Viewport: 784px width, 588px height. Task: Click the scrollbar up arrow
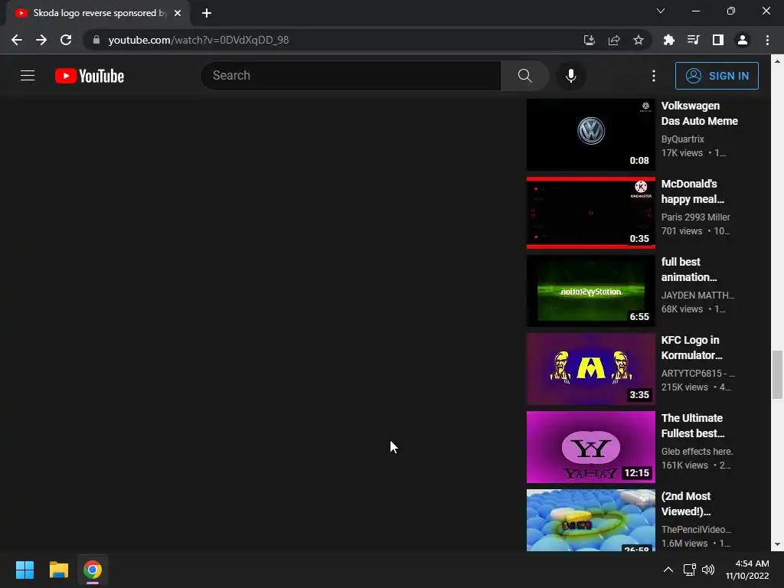pos(777,61)
